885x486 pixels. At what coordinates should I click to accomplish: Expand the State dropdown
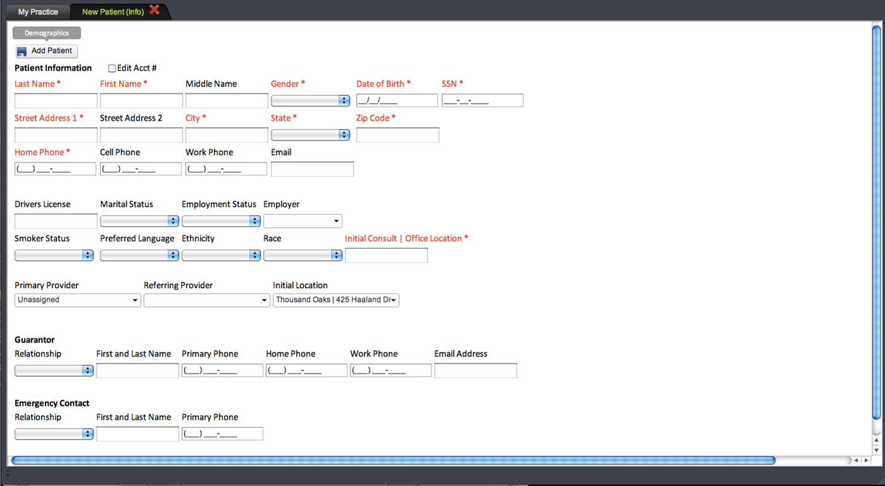click(310, 135)
